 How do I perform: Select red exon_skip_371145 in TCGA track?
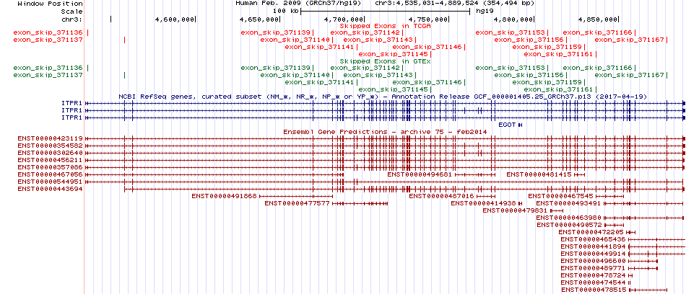click(x=394, y=54)
